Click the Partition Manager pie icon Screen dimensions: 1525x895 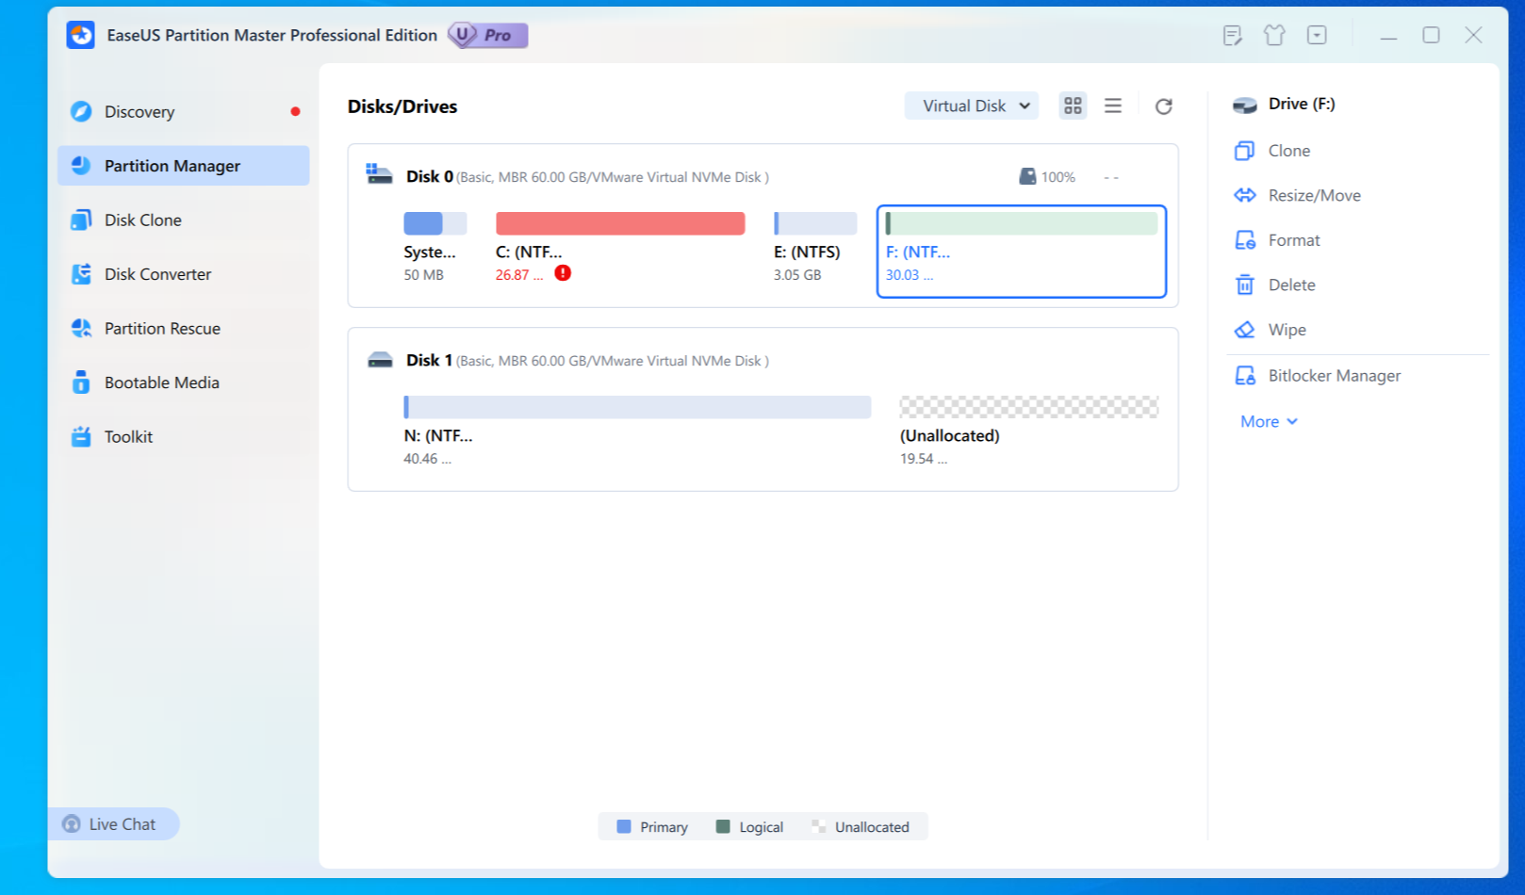click(x=81, y=166)
